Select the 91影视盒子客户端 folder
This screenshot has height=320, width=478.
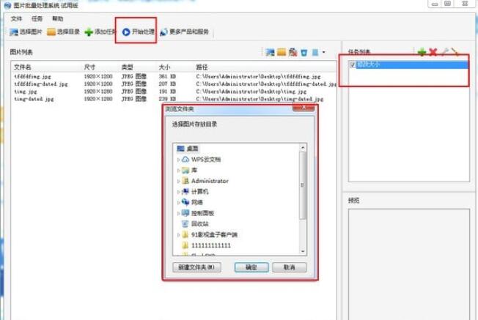tap(214, 235)
